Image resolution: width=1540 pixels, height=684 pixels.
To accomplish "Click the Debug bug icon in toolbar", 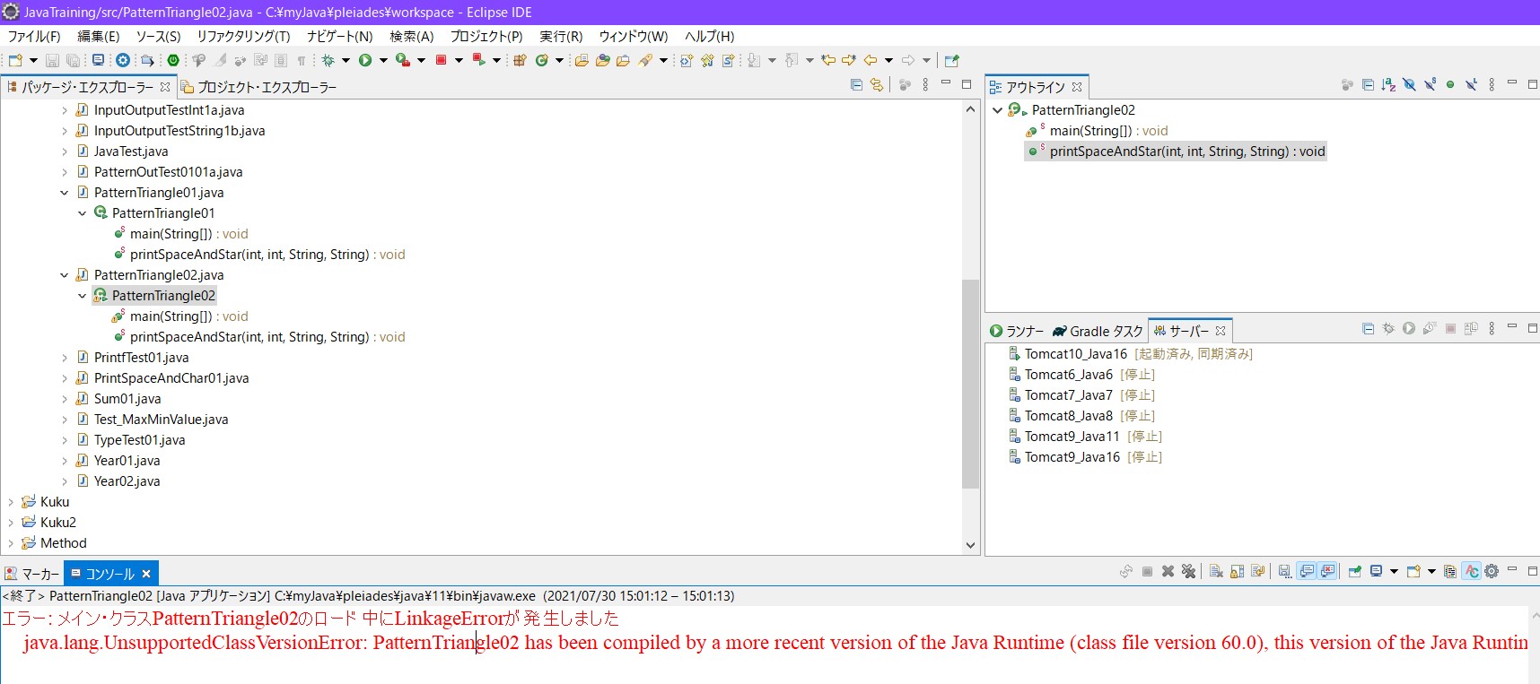I will [x=328, y=60].
